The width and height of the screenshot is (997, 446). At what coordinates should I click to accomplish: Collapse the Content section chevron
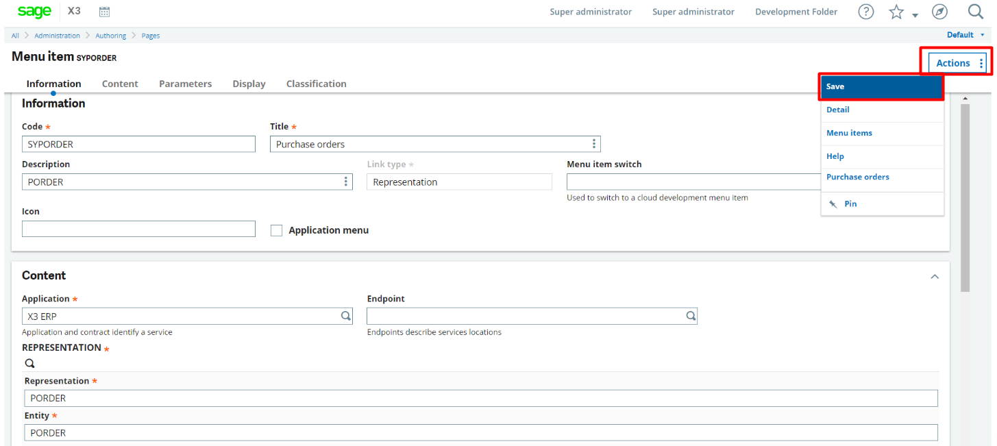pos(935,276)
